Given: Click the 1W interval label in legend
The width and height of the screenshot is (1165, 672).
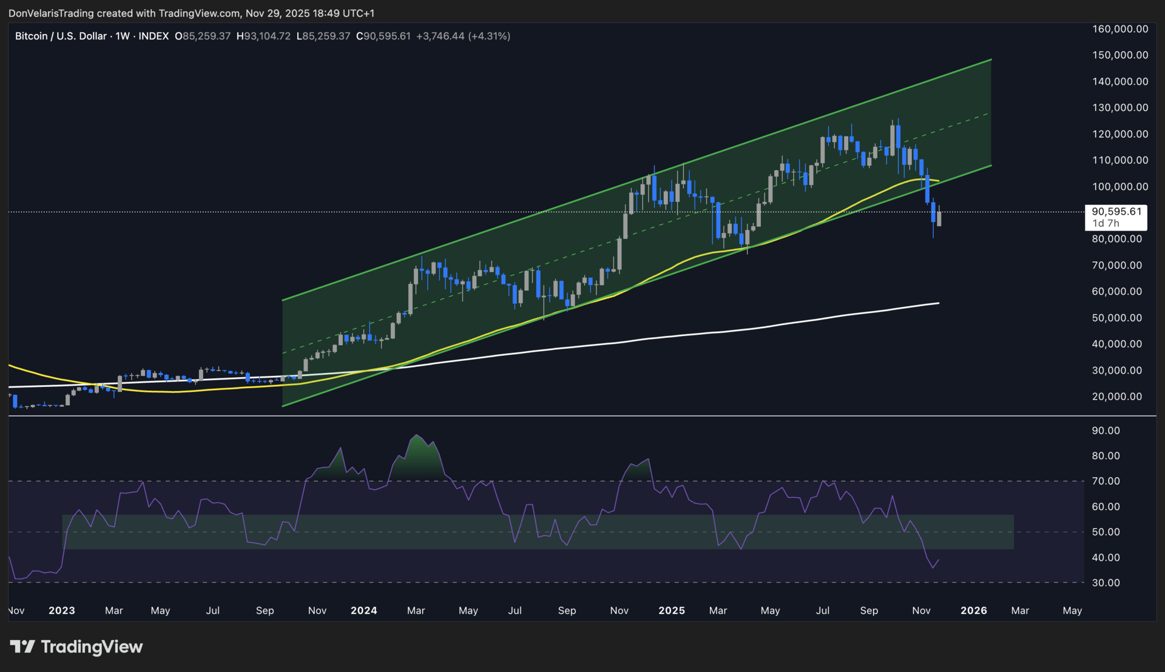Looking at the screenshot, I should click(x=123, y=36).
